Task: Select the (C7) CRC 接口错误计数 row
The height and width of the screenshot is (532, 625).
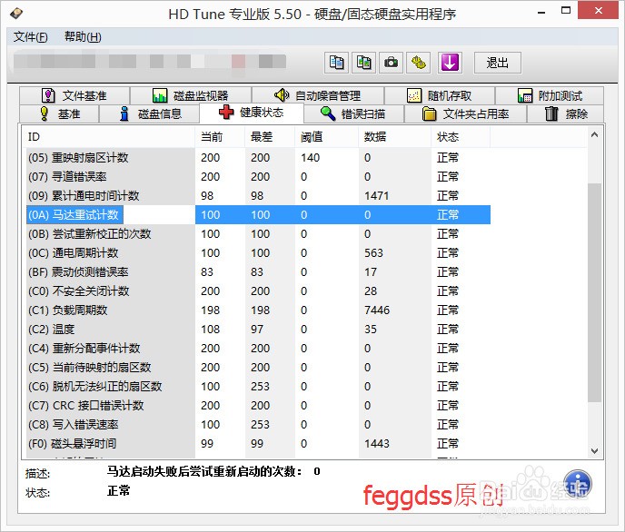Action: click(x=258, y=406)
